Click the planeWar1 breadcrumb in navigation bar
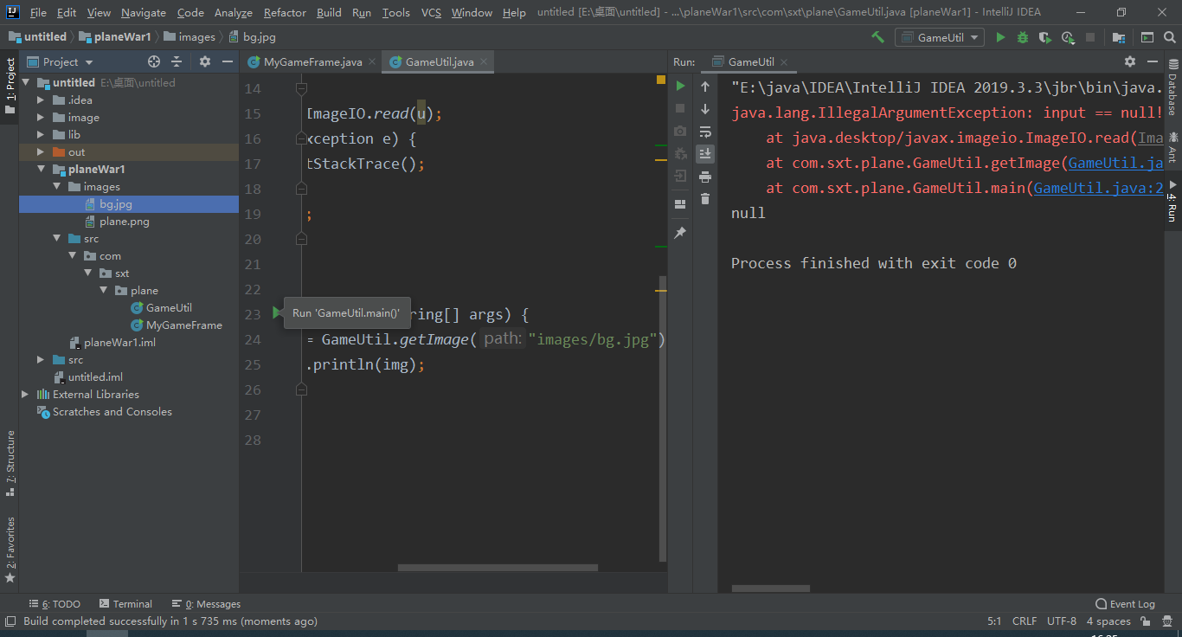1182x637 pixels. coord(116,37)
